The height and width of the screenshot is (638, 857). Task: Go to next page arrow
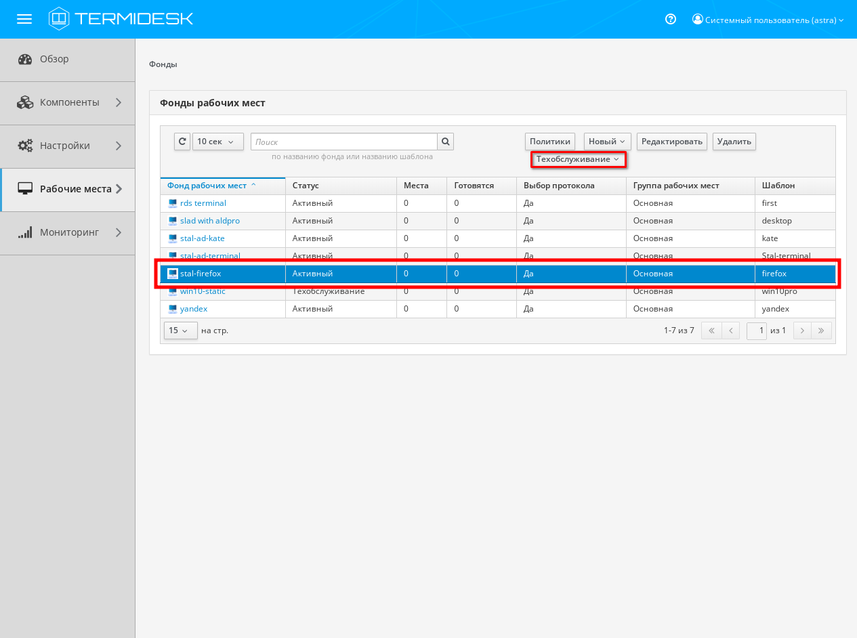(x=802, y=331)
